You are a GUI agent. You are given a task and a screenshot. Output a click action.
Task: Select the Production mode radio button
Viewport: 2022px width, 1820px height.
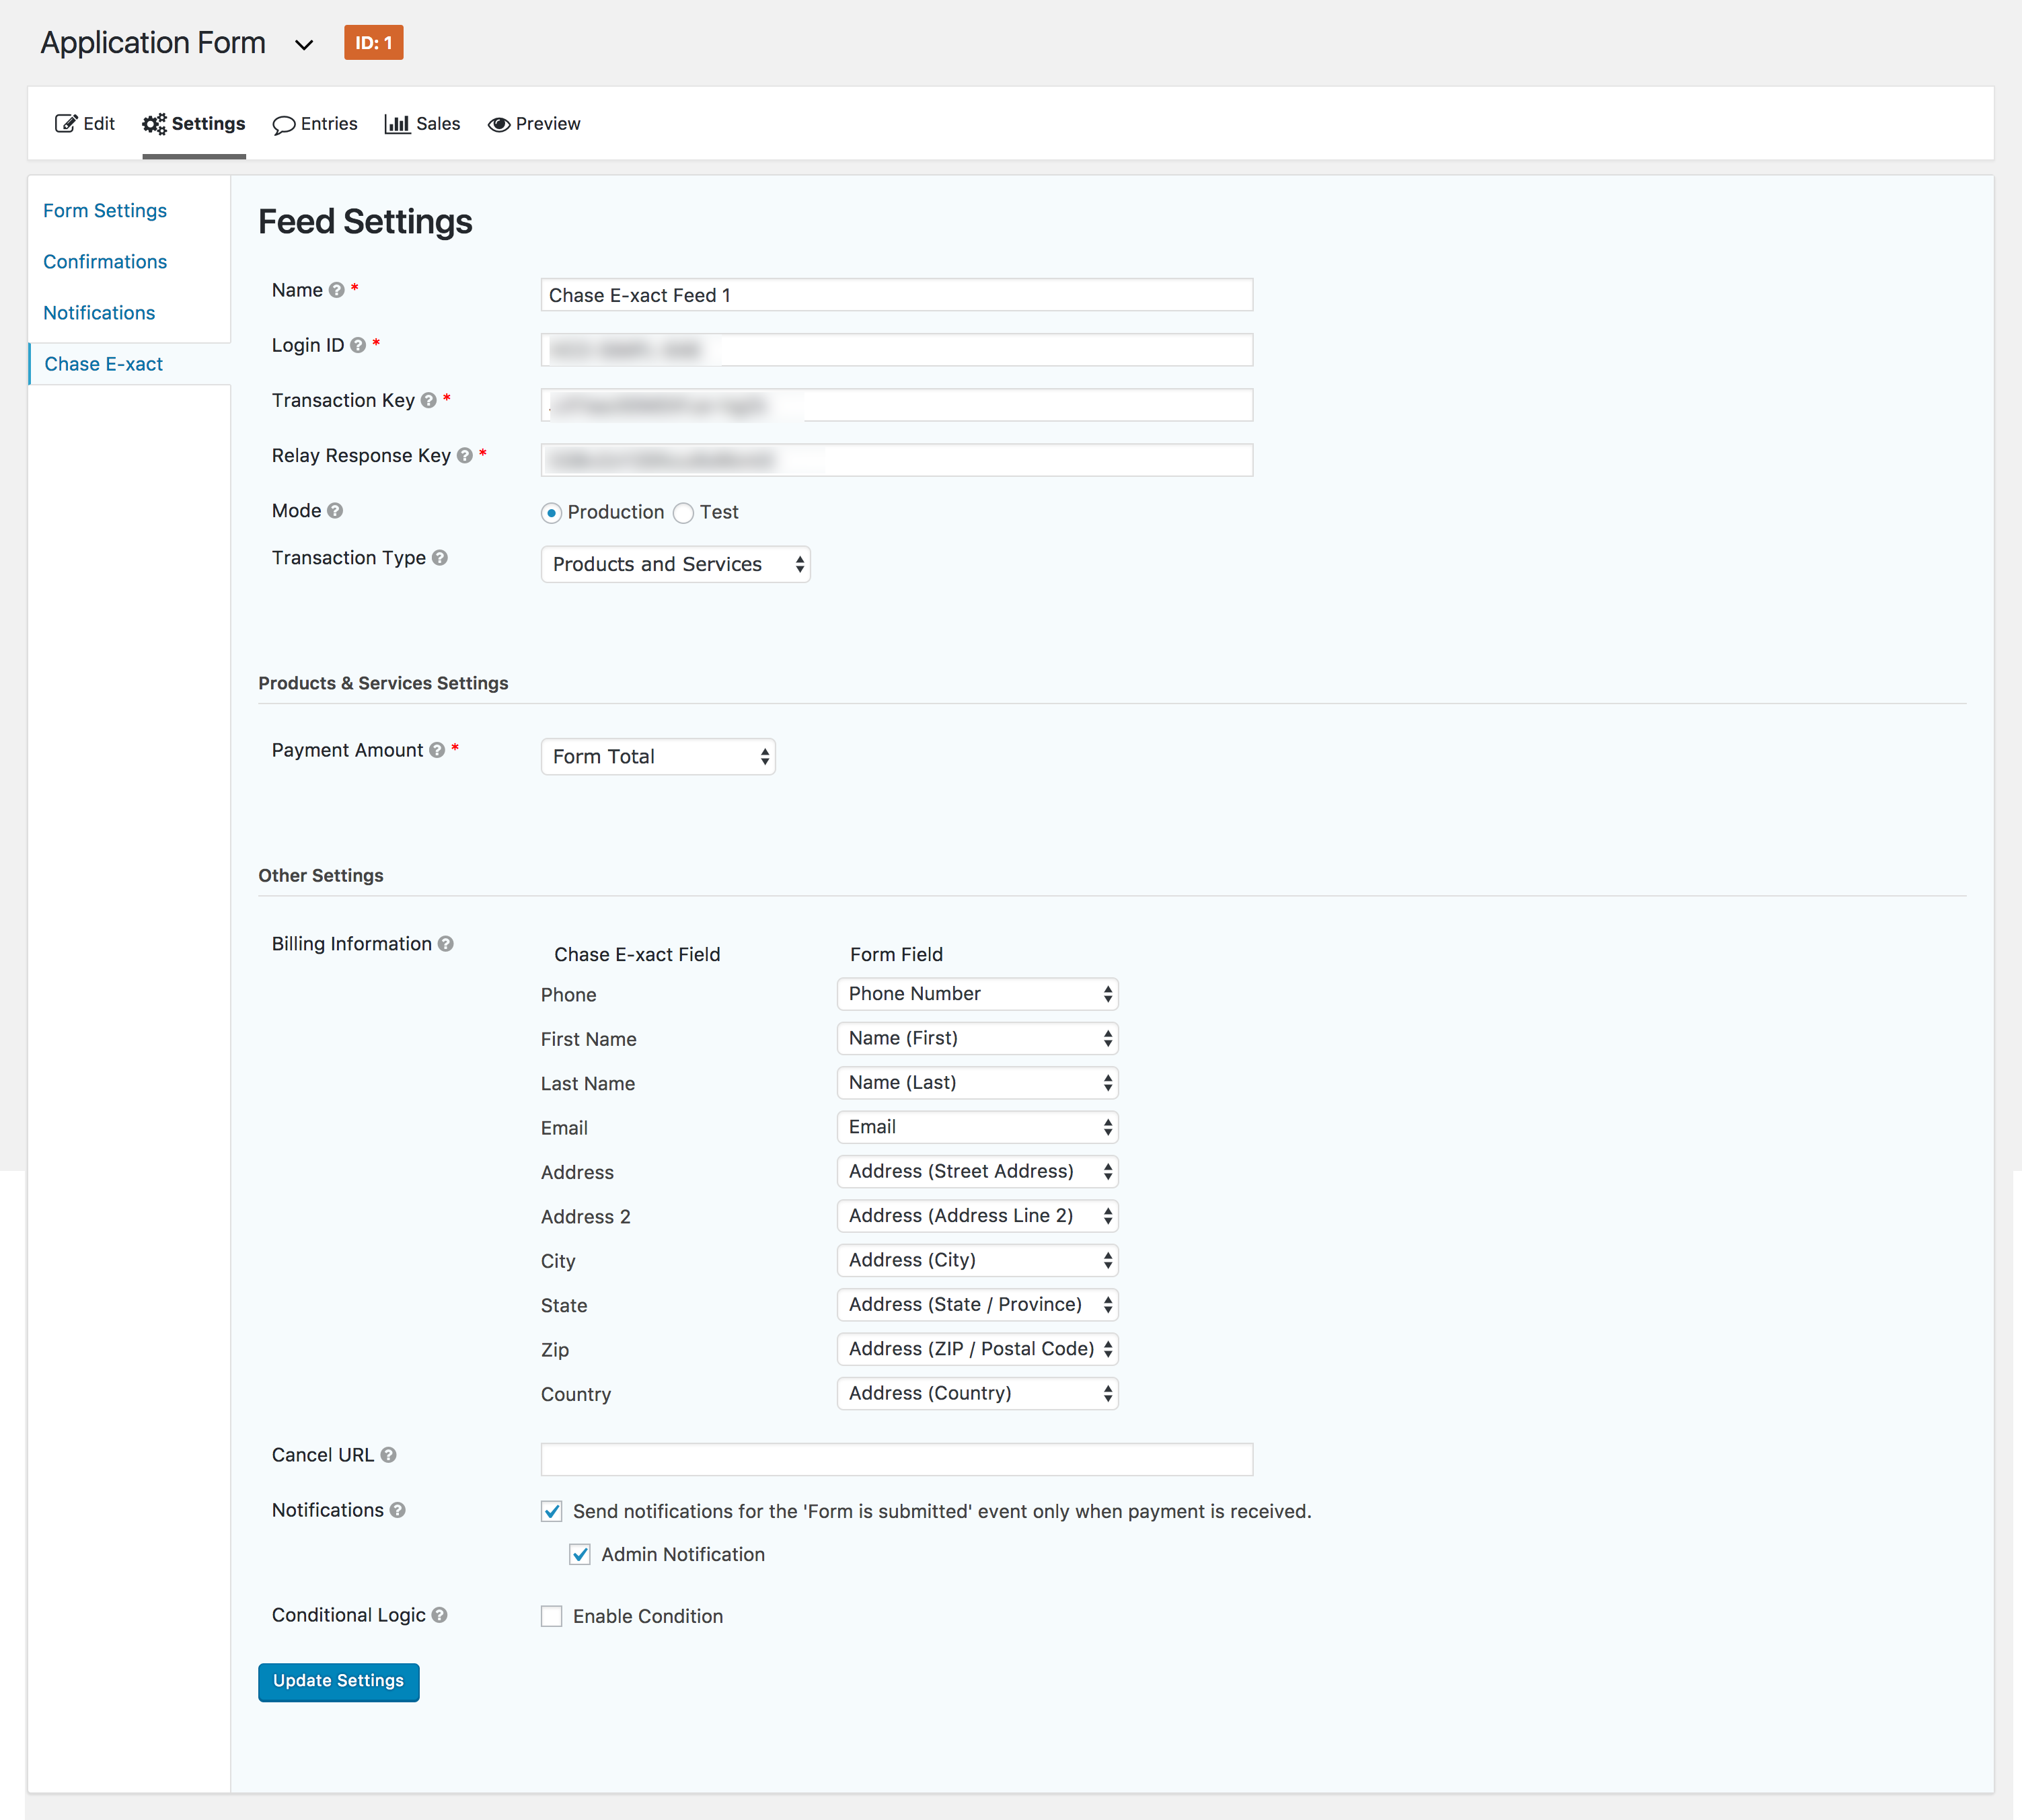pos(552,513)
